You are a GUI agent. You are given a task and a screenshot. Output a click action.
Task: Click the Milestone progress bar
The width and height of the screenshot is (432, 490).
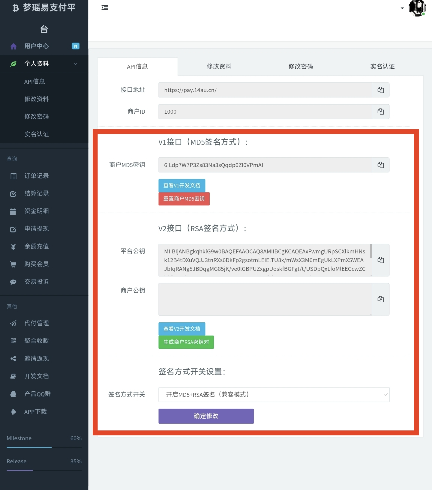[44, 447]
